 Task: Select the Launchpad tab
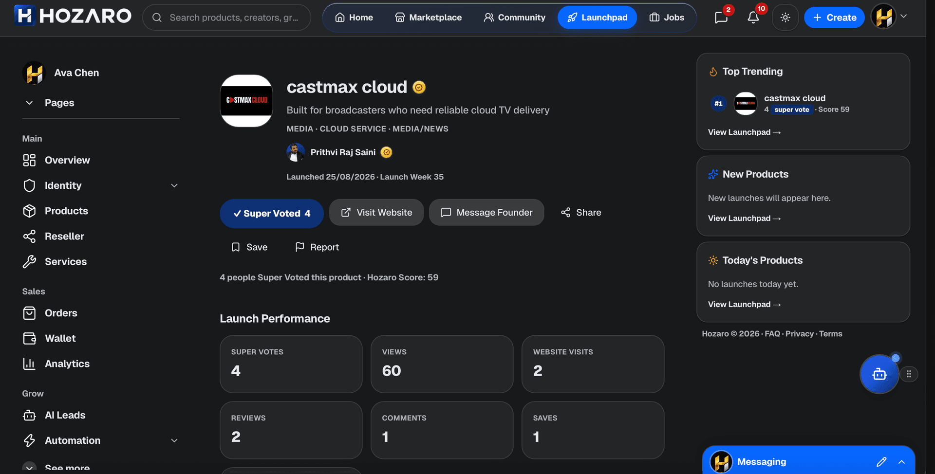click(x=597, y=18)
